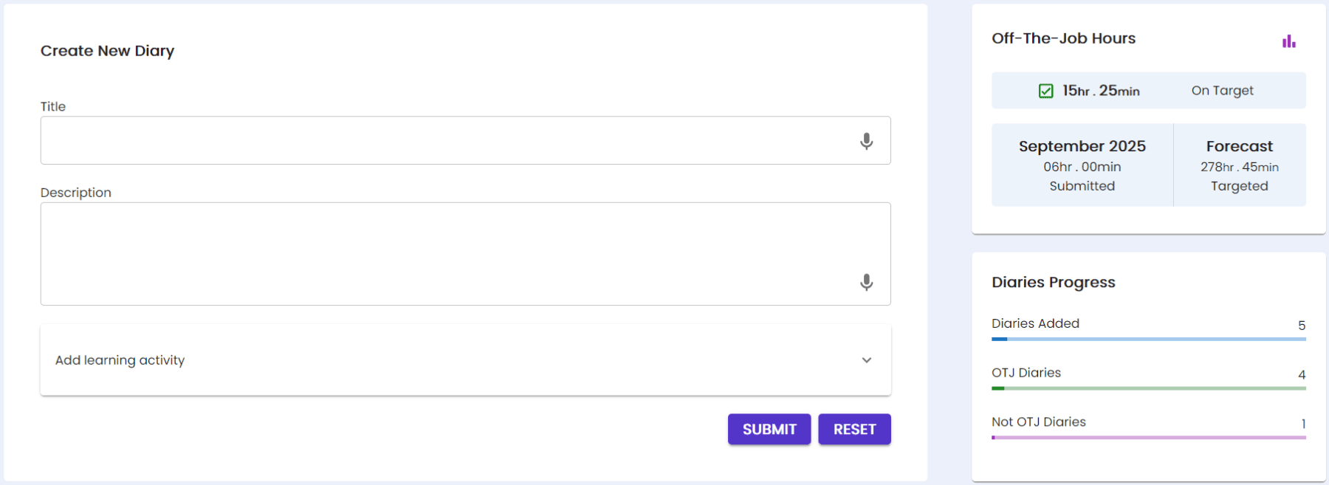Click the green checkmark beside 15hr 25min
This screenshot has width=1329, height=485.
[x=1045, y=91]
